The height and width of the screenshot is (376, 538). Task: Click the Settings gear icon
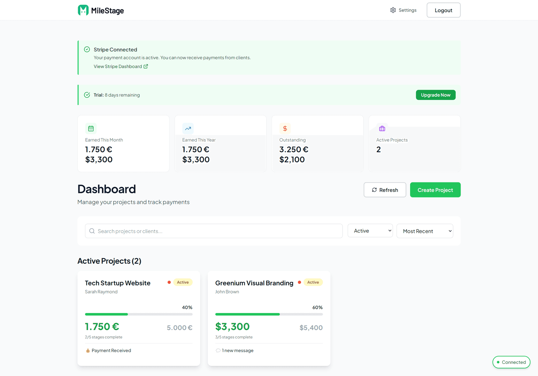(393, 10)
